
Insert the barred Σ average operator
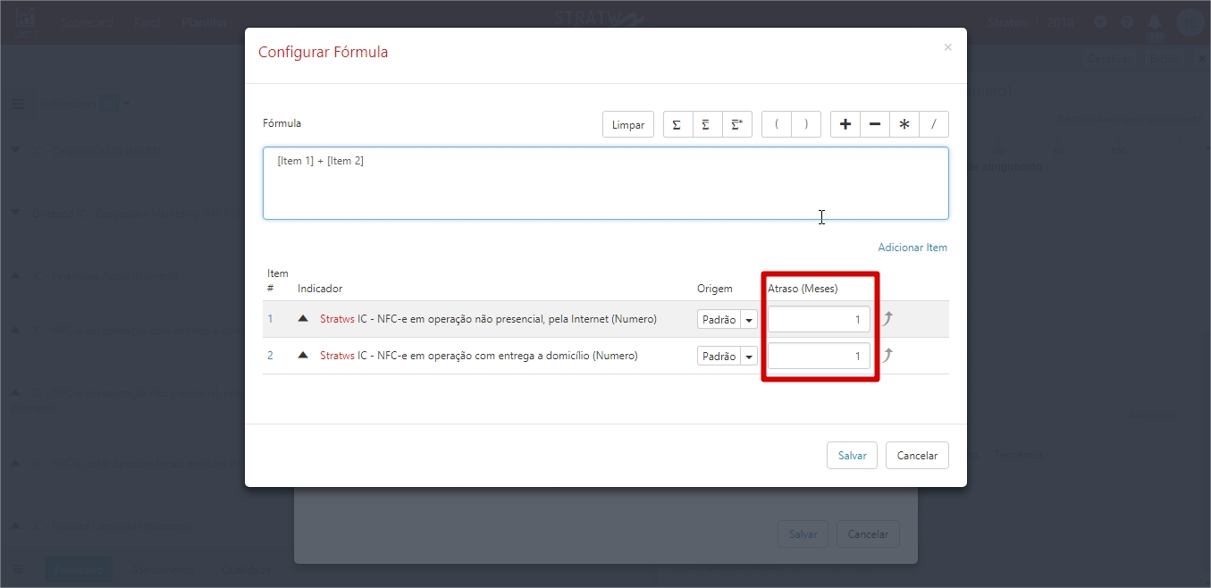pyautogui.click(x=706, y=125)
